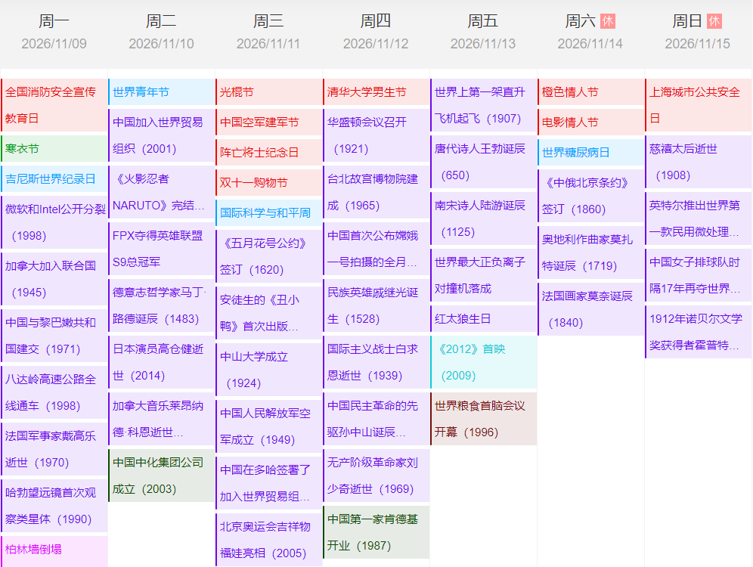
Task: Click the 休 badge next to 周日
Action: (x=714, y=21)
